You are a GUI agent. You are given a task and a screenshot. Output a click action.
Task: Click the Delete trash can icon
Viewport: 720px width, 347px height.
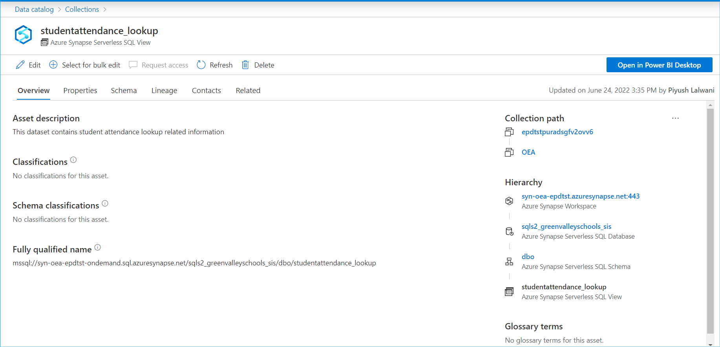click(x=245, y=65)
